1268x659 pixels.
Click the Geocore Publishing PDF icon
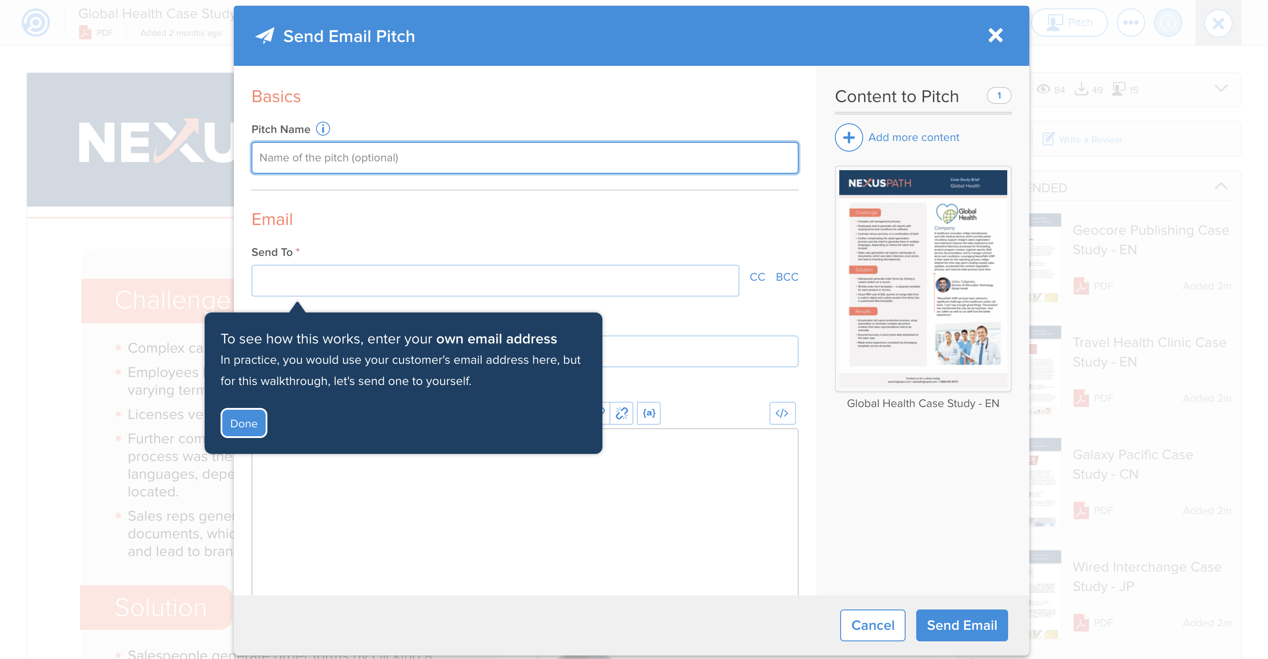[1081, 286]
